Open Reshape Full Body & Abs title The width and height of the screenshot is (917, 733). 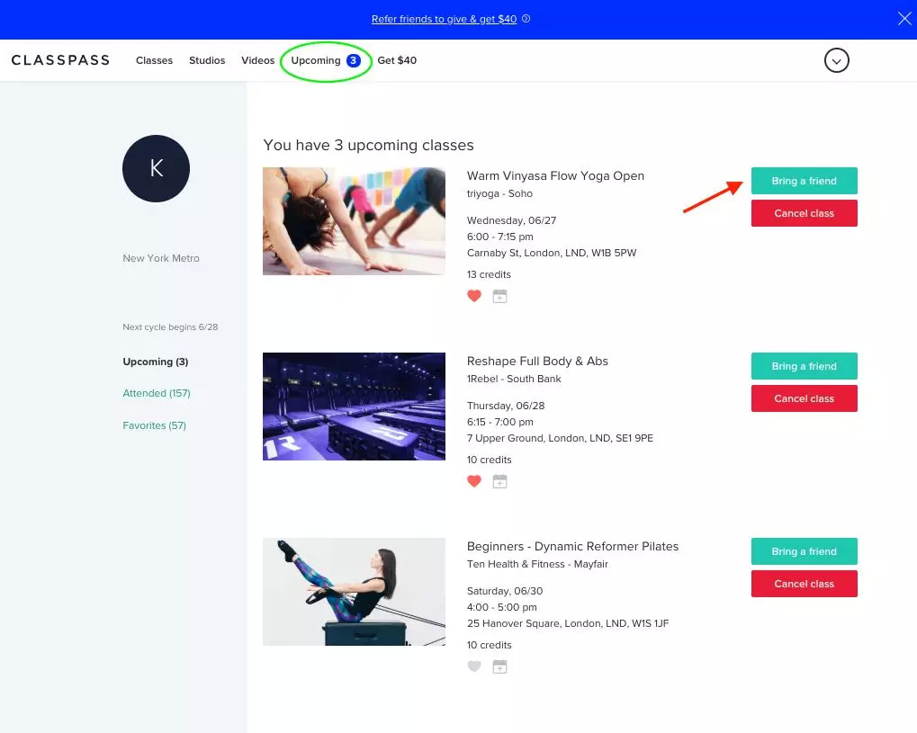pos(537,362)
